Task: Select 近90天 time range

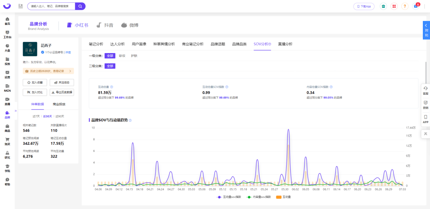Action: pos(59,116)
